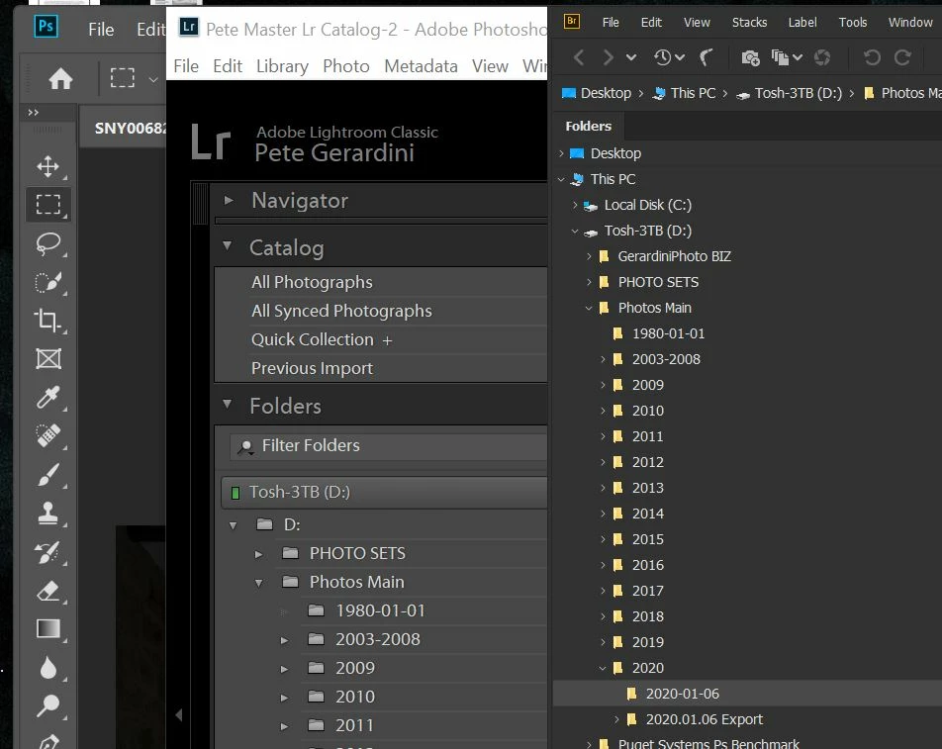Image resolution: width=942 pixels, height=749 pixels.
Task: Expand Local Disk (C:) in Bridge
Action: [x=574, y=205]
